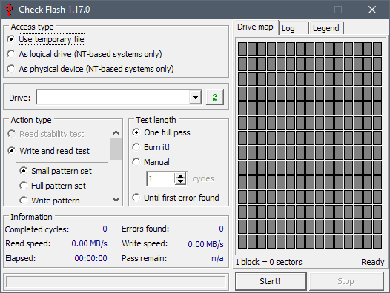Select As physical device access type

90,69
